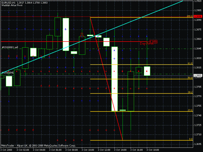
Task: Click the 3 Oct 2008 time label
Action: 6,150
